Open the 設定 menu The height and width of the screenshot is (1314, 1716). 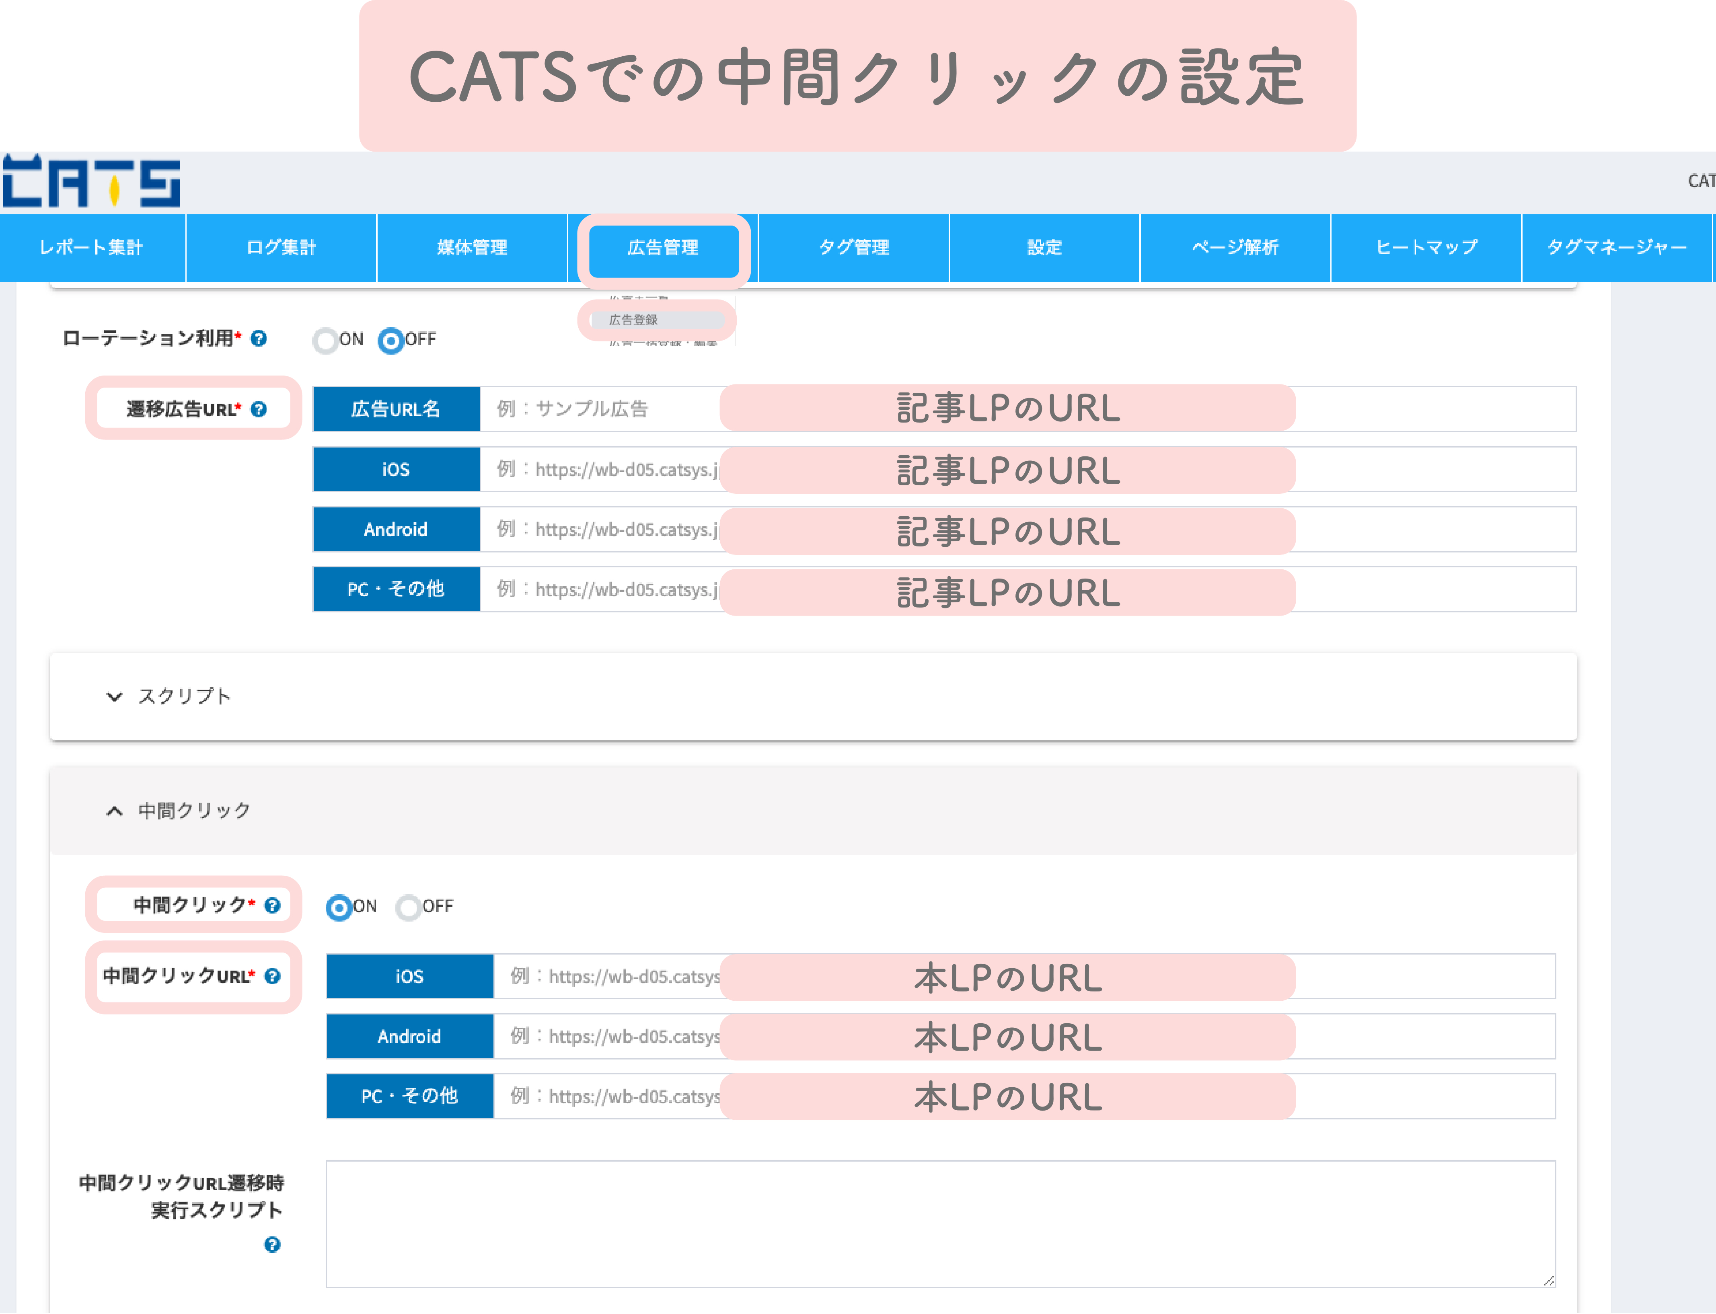pyautogui.click(x=1045, y=248)
